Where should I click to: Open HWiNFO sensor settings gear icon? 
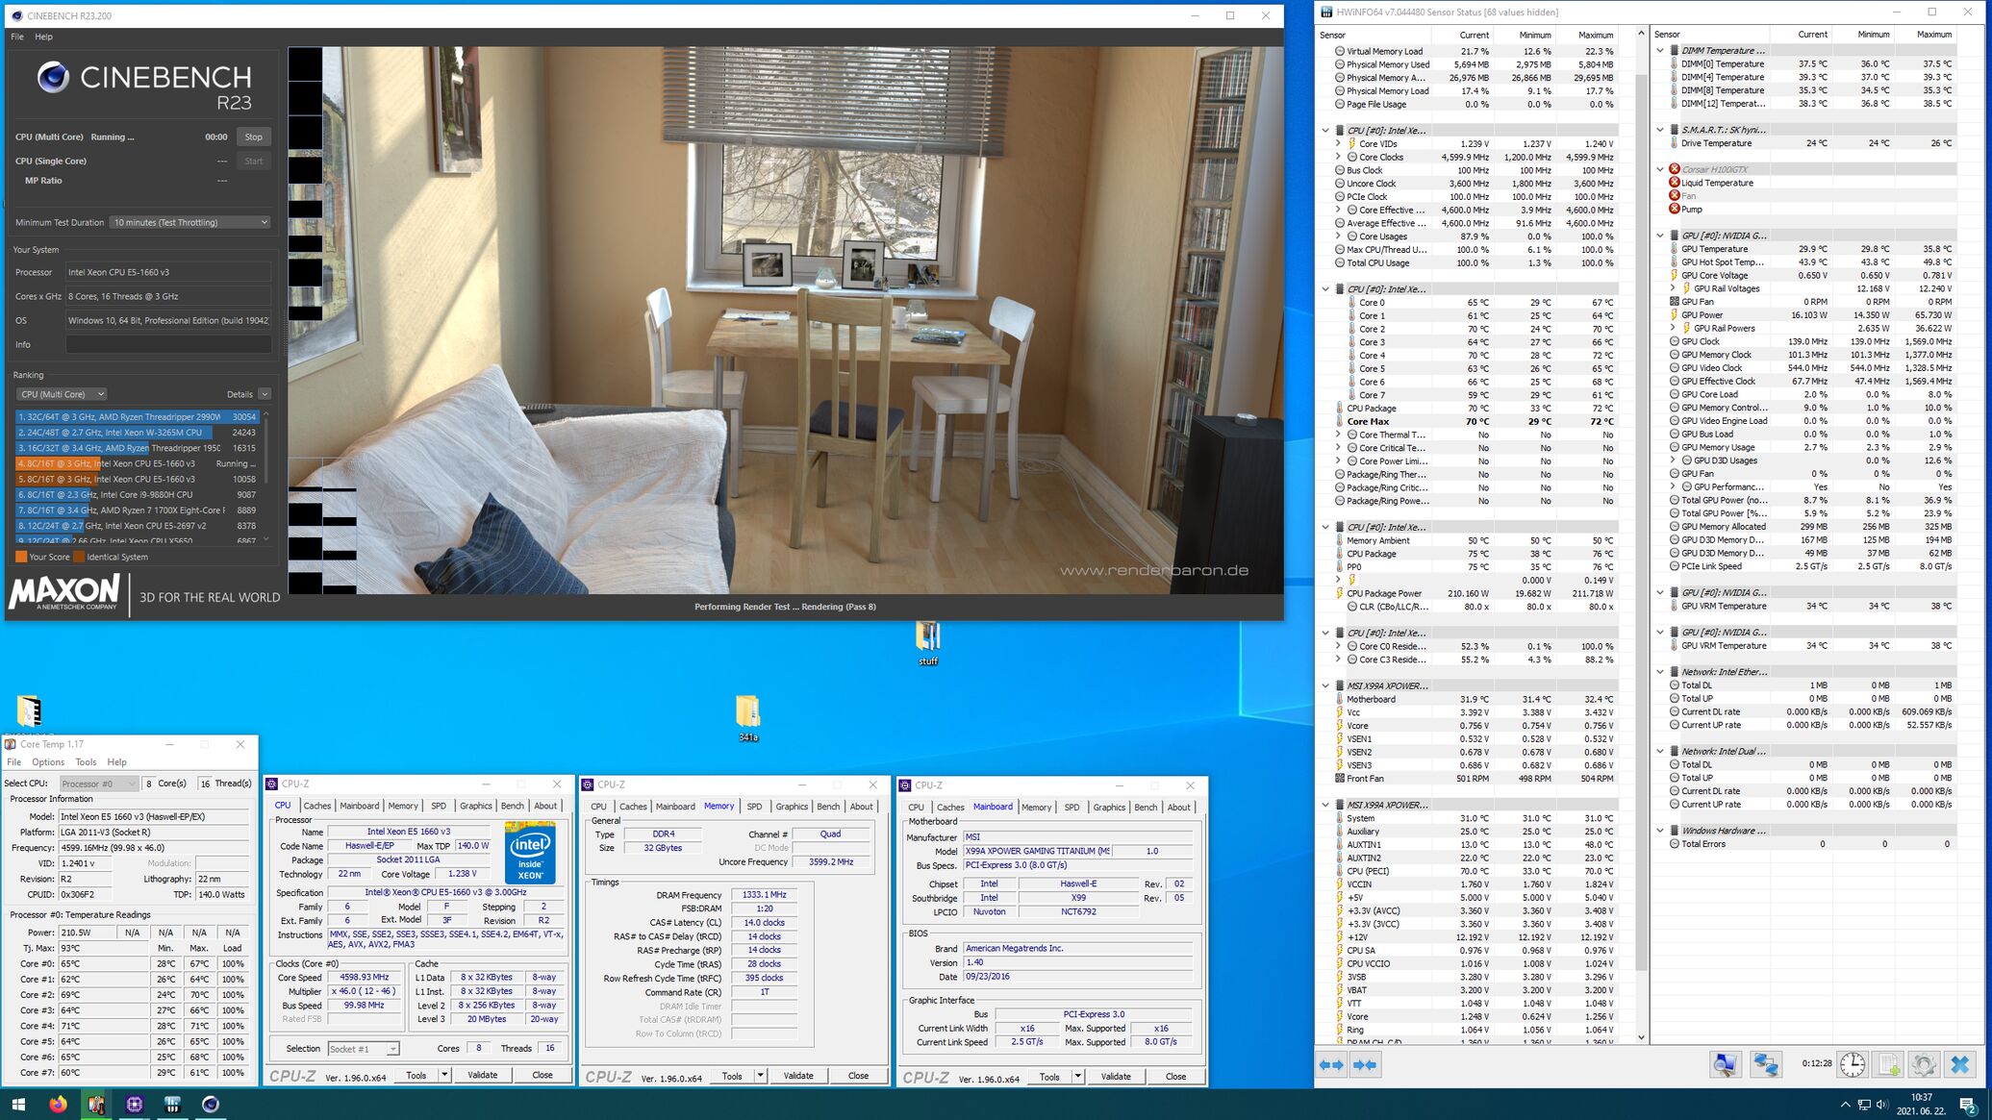pyautogui.click(x=1924, y=1064)
